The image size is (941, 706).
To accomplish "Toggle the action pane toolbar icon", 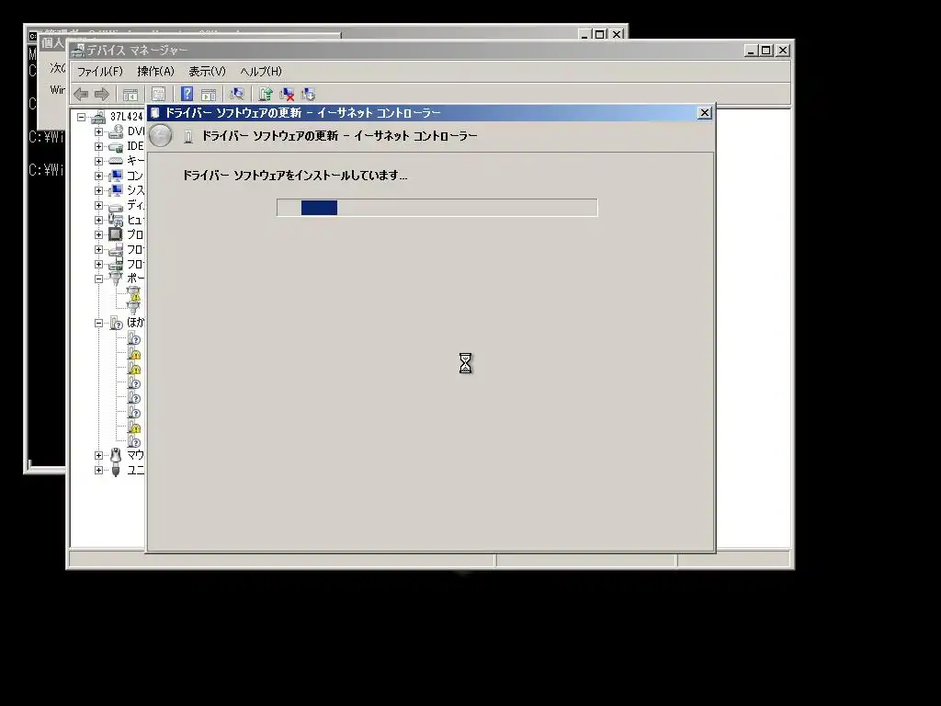I will tap(209, 95).
